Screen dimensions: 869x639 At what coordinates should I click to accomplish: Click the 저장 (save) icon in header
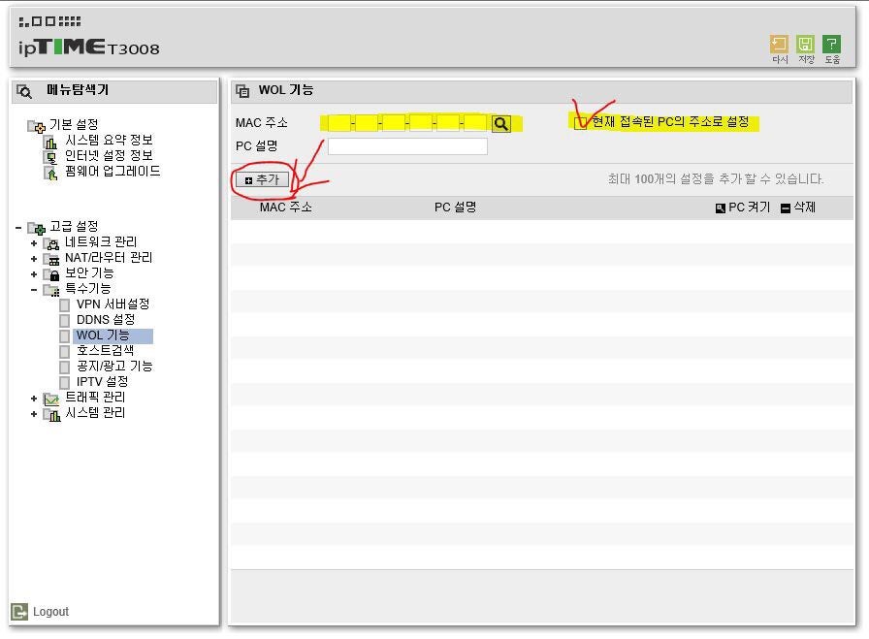(805, 45)
